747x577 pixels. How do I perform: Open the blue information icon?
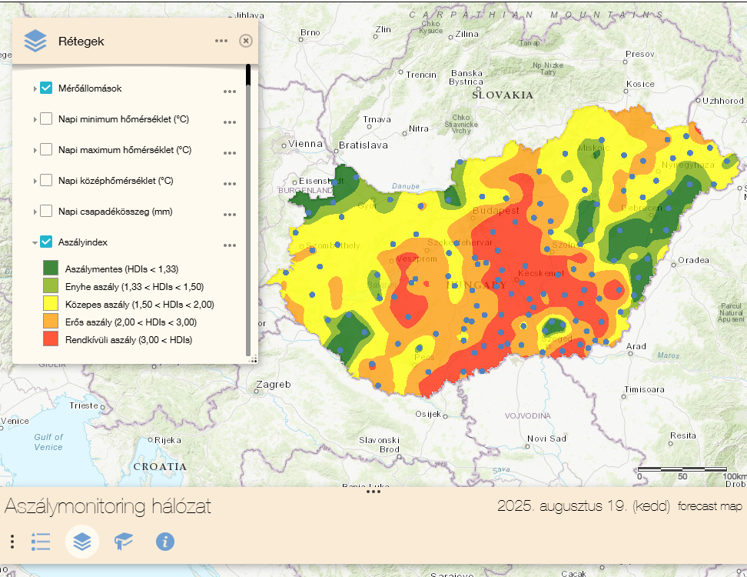pyautogui.click(x=165, y=542)
